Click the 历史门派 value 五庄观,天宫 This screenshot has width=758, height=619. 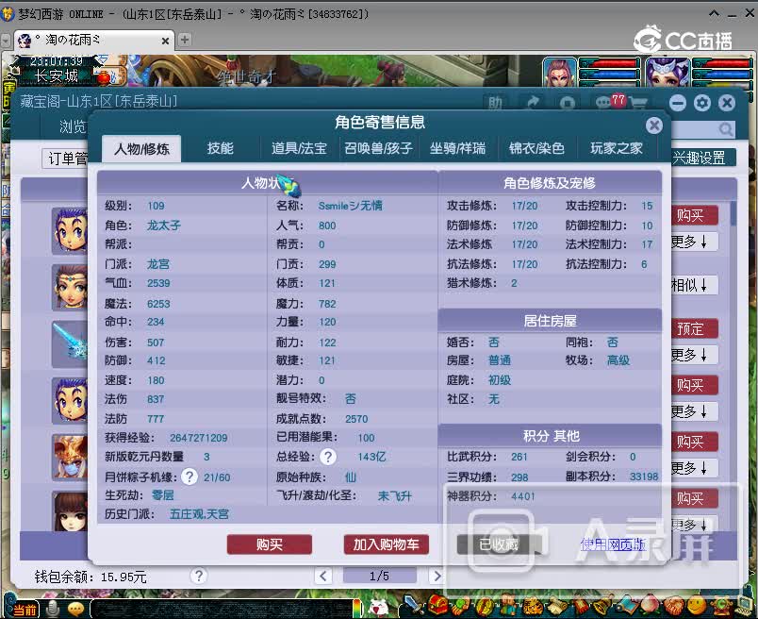(x=199, y=514)
